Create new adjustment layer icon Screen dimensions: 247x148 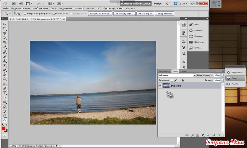[203, 135]
